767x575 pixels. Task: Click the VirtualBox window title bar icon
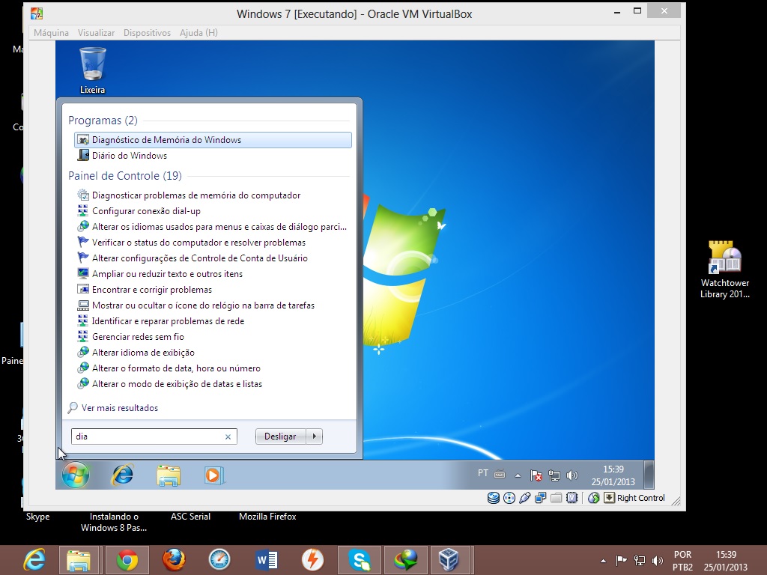tap(37, 13)
